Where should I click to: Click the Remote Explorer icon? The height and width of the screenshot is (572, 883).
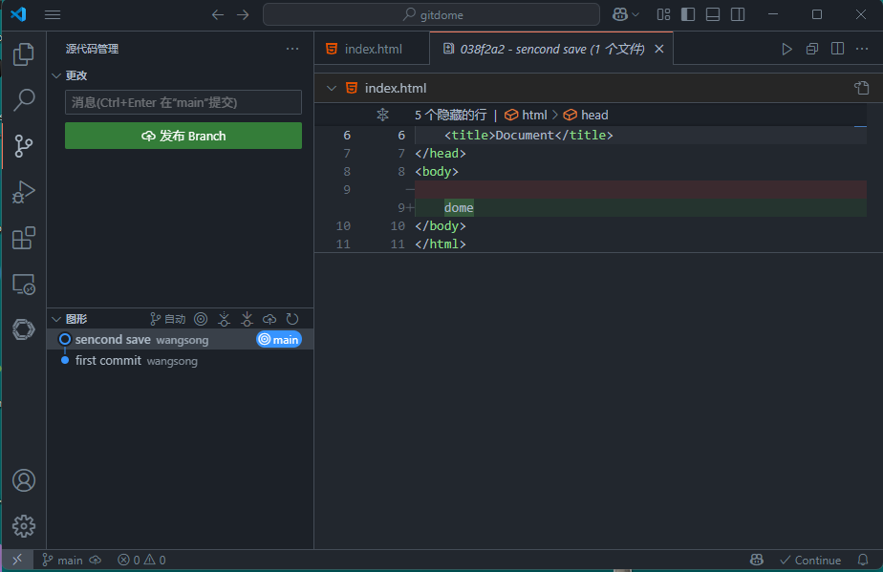21,284
